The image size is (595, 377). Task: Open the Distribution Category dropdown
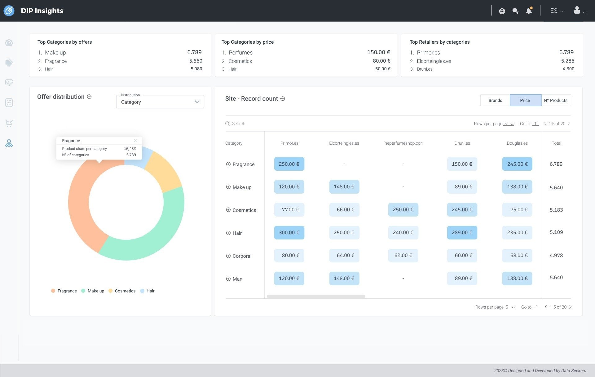point(160,102)
